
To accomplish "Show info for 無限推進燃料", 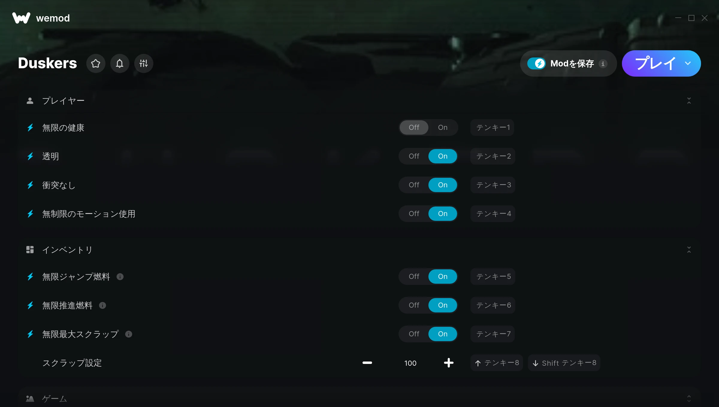I will click(103, 306).
